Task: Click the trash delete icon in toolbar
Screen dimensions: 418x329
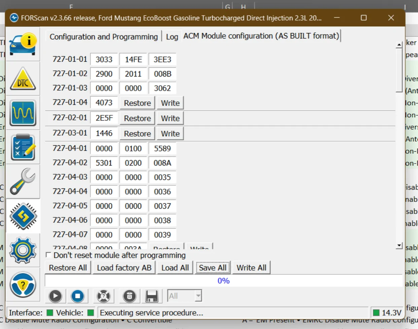Action: [130, 296]
